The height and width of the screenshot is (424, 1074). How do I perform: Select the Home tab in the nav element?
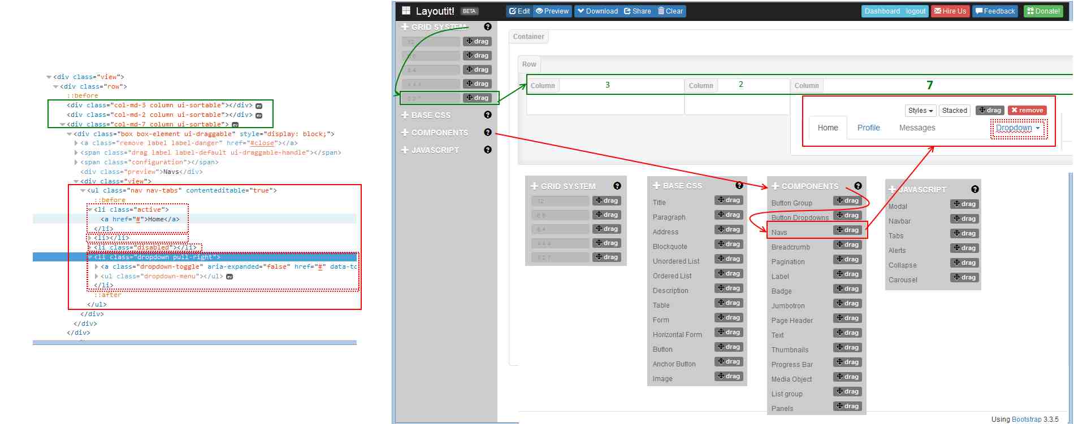pos(828,128)
